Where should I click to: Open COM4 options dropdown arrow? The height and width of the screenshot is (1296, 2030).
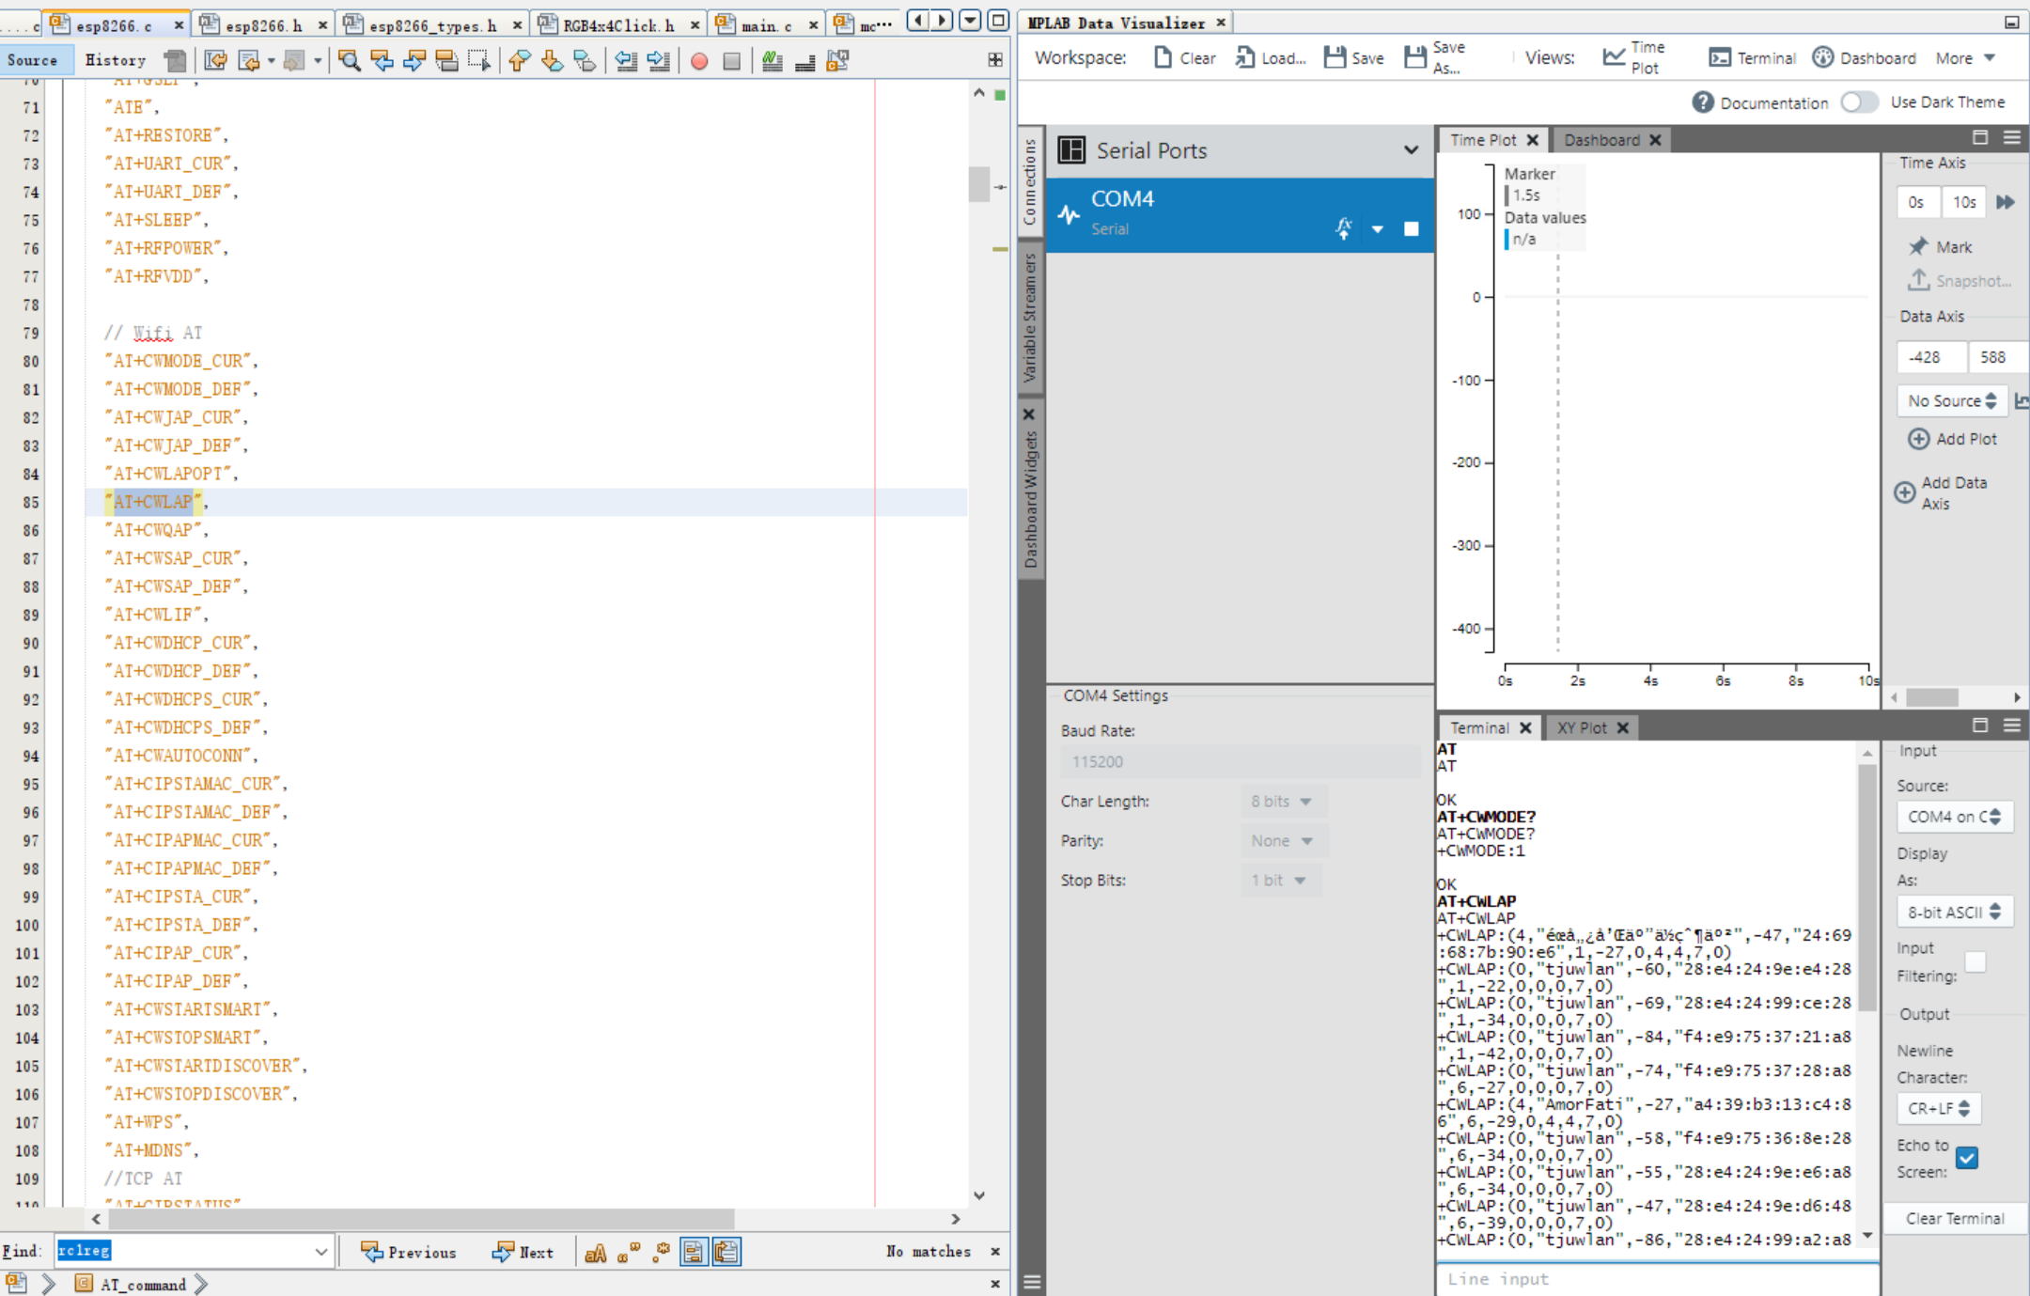point(1378,229)
